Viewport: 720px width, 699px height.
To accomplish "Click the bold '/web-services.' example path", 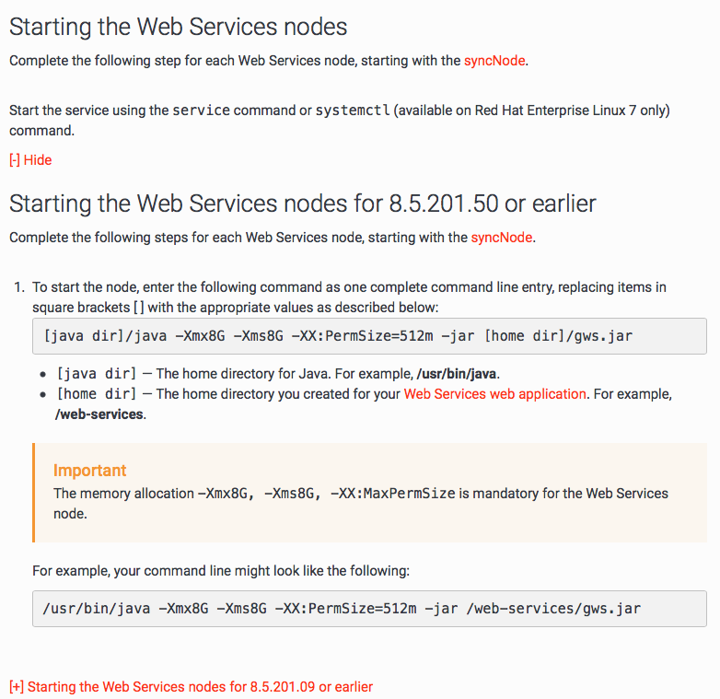I will tap(99, 414).
